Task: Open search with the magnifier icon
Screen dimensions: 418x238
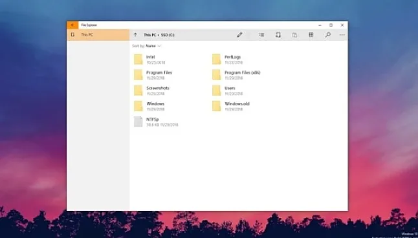Action: pyautogui.click(x=328, y=35)
